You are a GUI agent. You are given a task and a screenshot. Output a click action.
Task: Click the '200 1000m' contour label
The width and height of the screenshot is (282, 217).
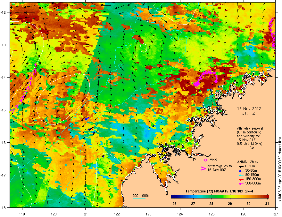(141, 196)
